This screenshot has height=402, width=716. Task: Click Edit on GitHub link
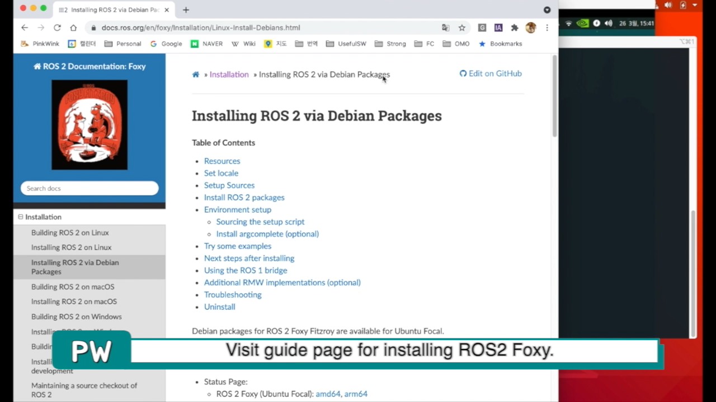click(491, 73)
